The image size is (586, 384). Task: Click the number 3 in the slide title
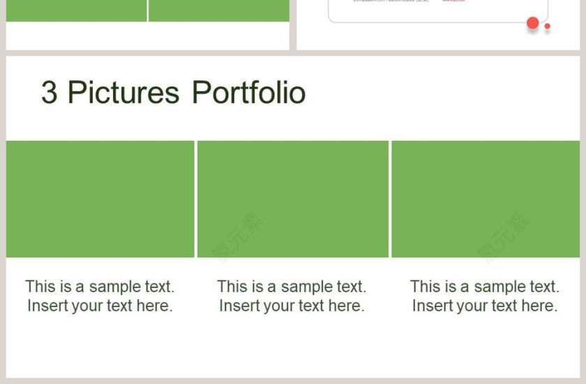(x=49, y=93)
